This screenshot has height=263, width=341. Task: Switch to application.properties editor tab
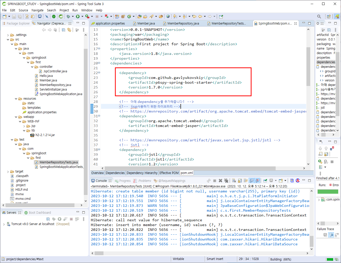click(x=108, y=23)
